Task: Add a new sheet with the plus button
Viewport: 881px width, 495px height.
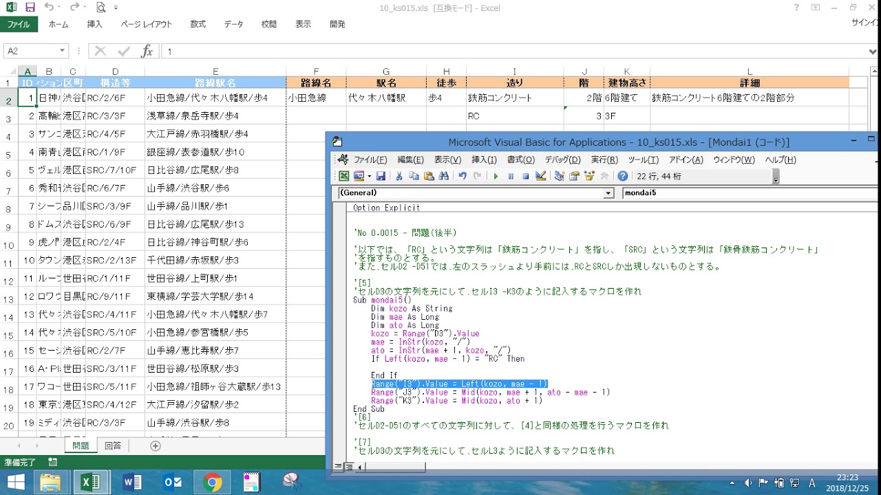Action: [156, 445]
